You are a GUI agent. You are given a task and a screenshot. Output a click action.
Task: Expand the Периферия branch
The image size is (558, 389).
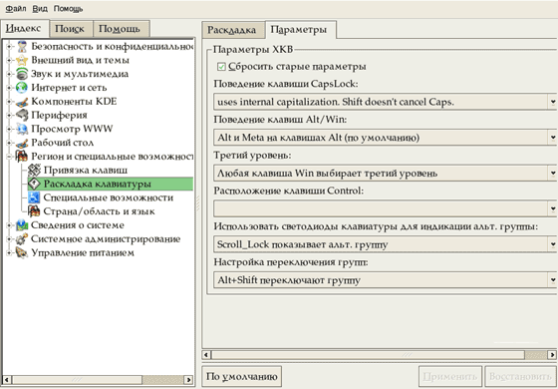[x=10, y=116]
